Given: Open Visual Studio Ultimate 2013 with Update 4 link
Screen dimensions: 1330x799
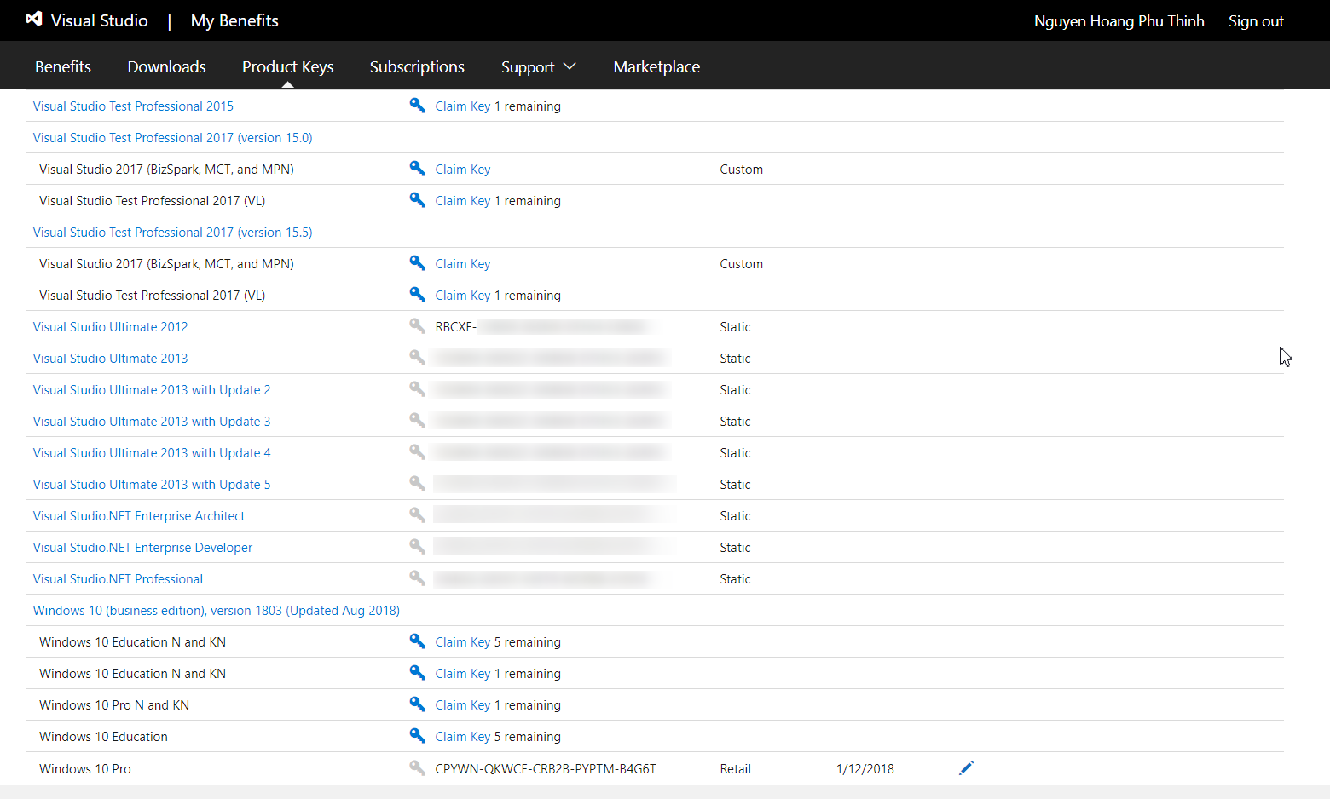Looking at the screenshot, I should [x=152, y=453].
